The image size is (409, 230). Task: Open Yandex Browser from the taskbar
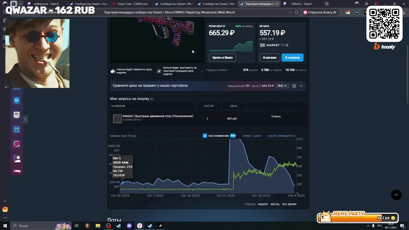(140, 226)
